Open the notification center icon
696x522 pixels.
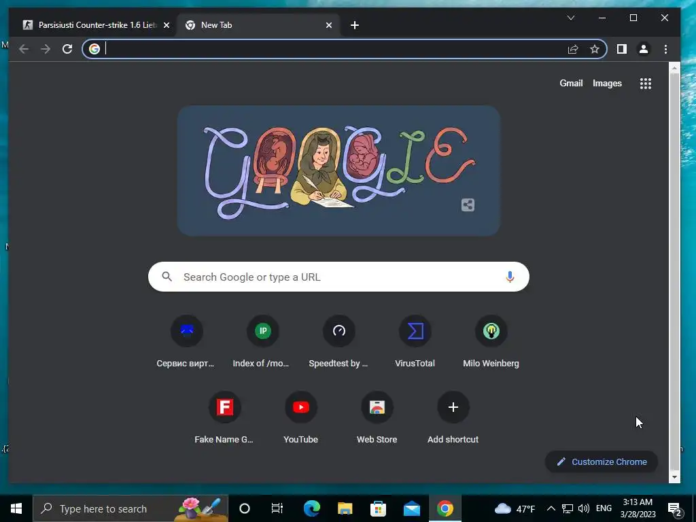[675, 508]
